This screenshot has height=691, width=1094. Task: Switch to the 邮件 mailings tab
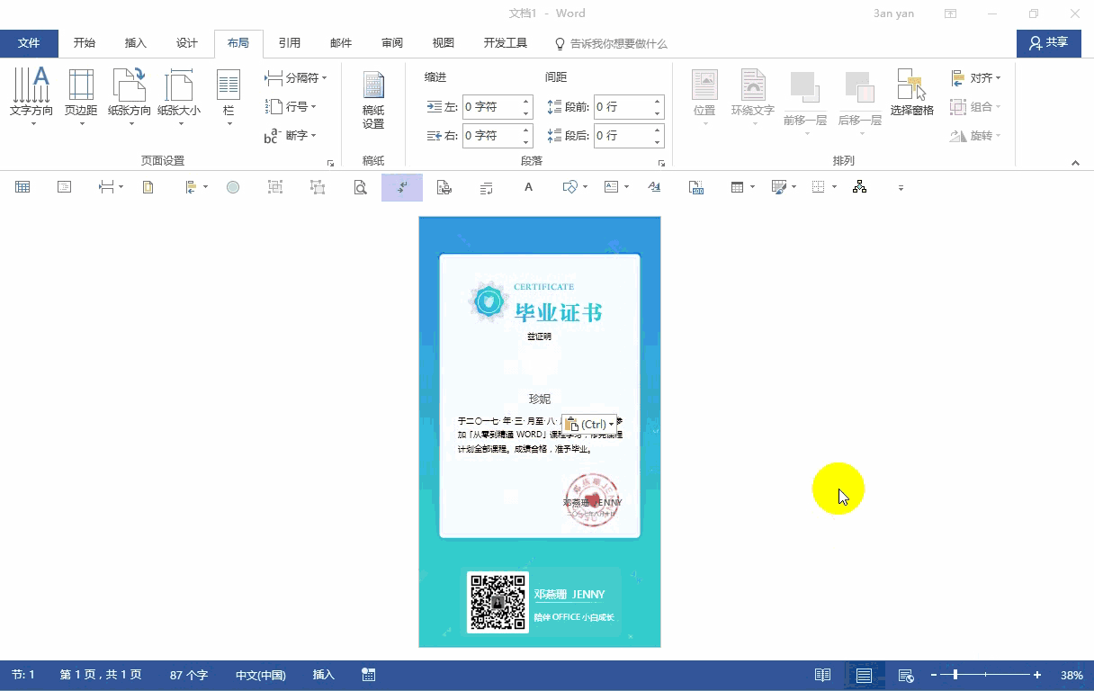(x=341, y=43)
